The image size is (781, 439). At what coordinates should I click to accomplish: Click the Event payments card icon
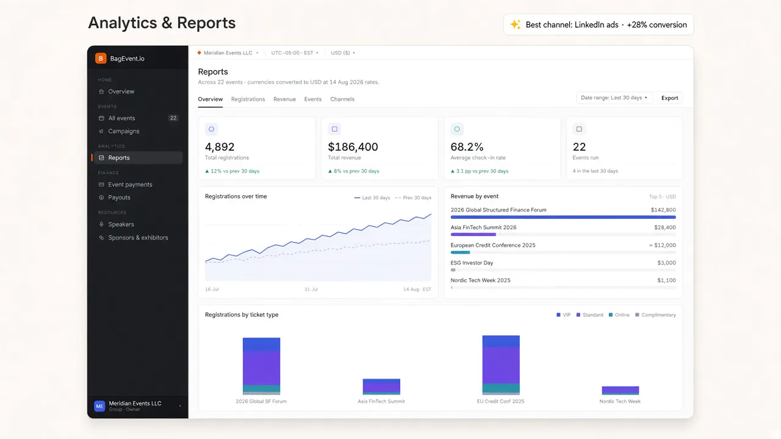101,184
